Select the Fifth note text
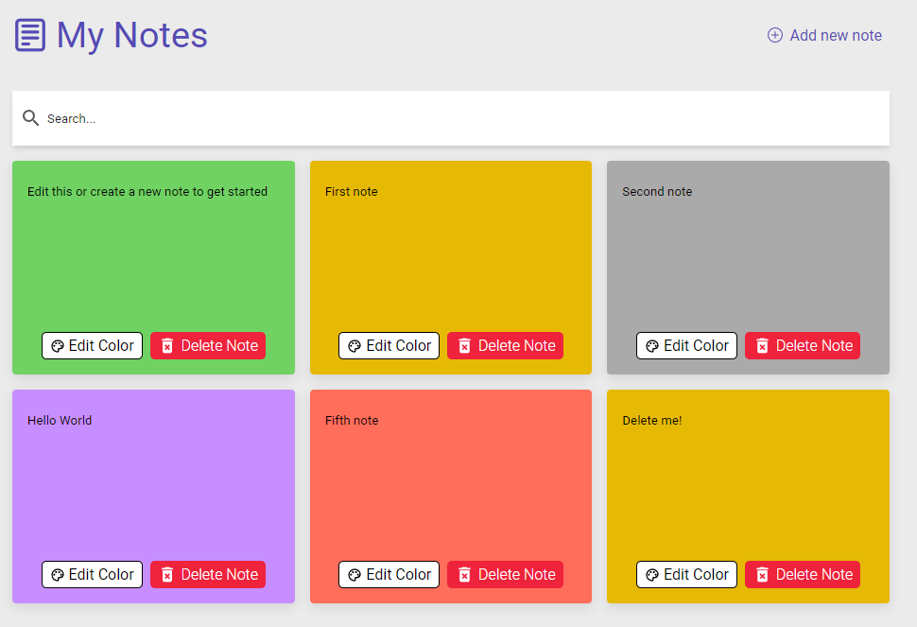Screen dimensions: 917x627 tap(352, 421)
